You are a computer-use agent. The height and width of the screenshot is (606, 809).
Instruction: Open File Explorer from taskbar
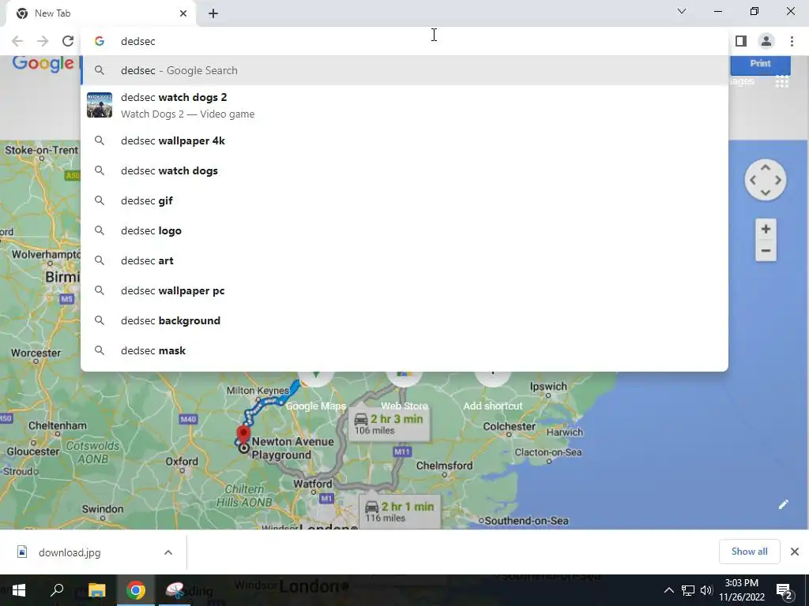tap(96, 590)
